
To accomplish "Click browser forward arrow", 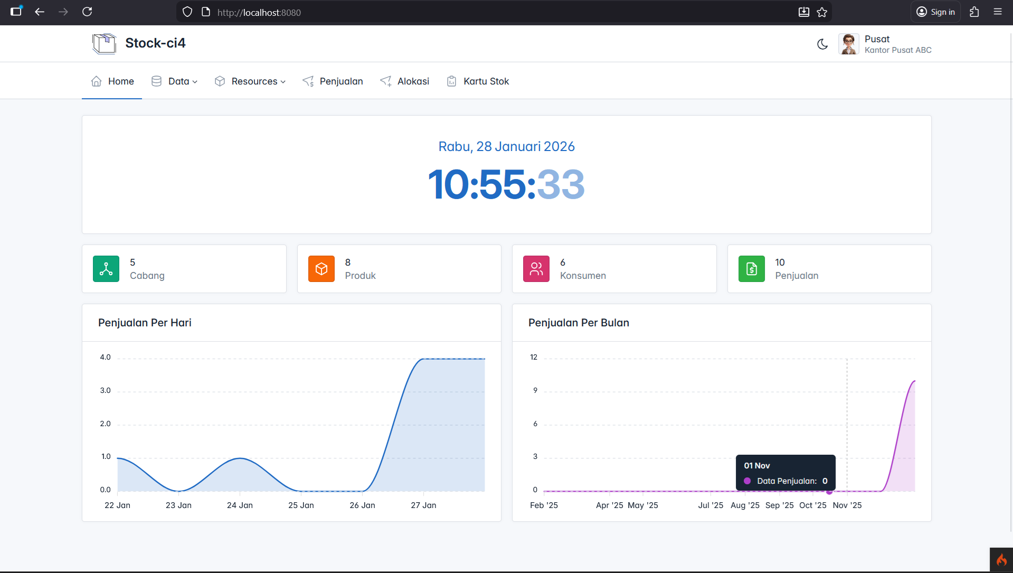I will coord(63,12).
